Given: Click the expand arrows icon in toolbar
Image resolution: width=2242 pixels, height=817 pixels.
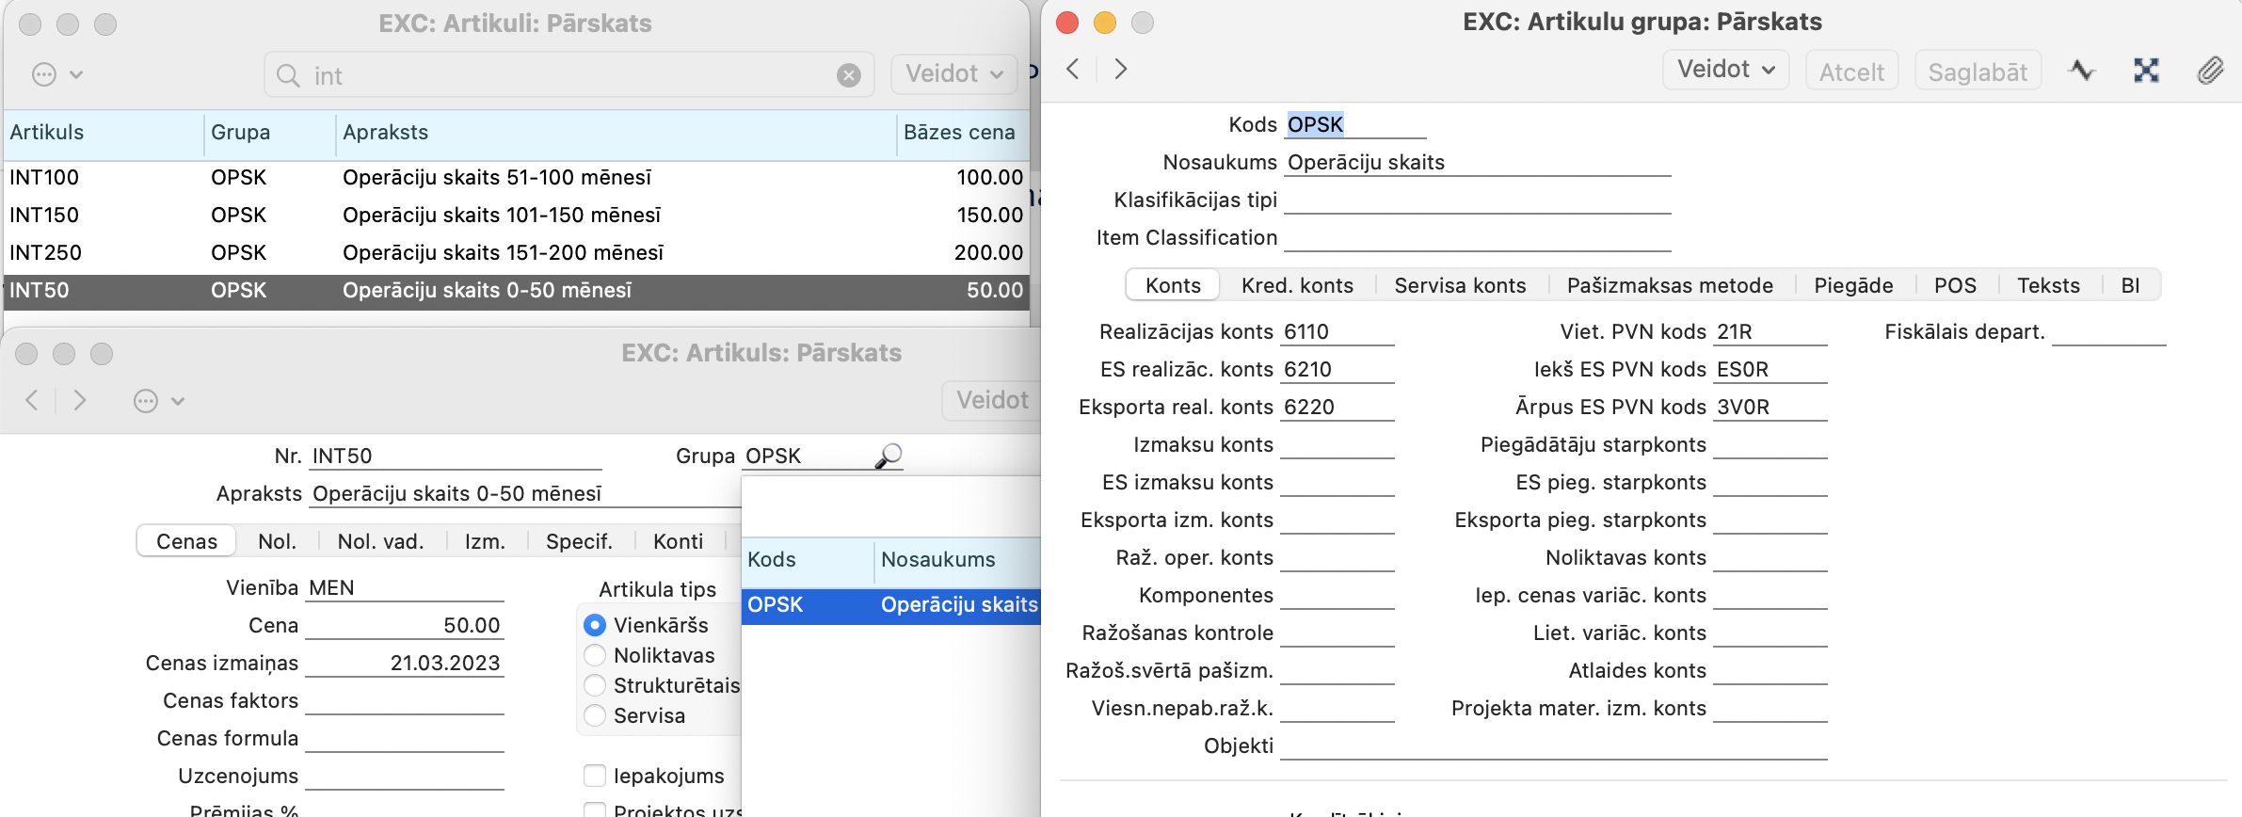Looking at the screenshot, I should click(x=2145, y=71).
